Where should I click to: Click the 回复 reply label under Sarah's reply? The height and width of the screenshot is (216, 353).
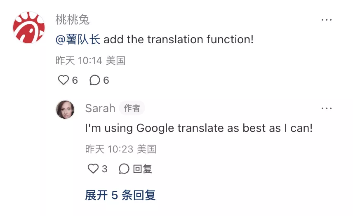[x=142, y=169]
